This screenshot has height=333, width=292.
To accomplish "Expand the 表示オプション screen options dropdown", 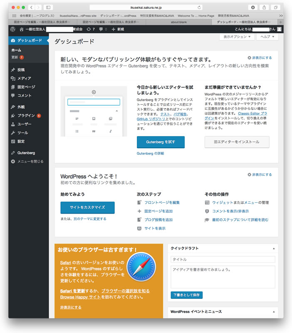I will pyautogui.click(x=237, y=37).
